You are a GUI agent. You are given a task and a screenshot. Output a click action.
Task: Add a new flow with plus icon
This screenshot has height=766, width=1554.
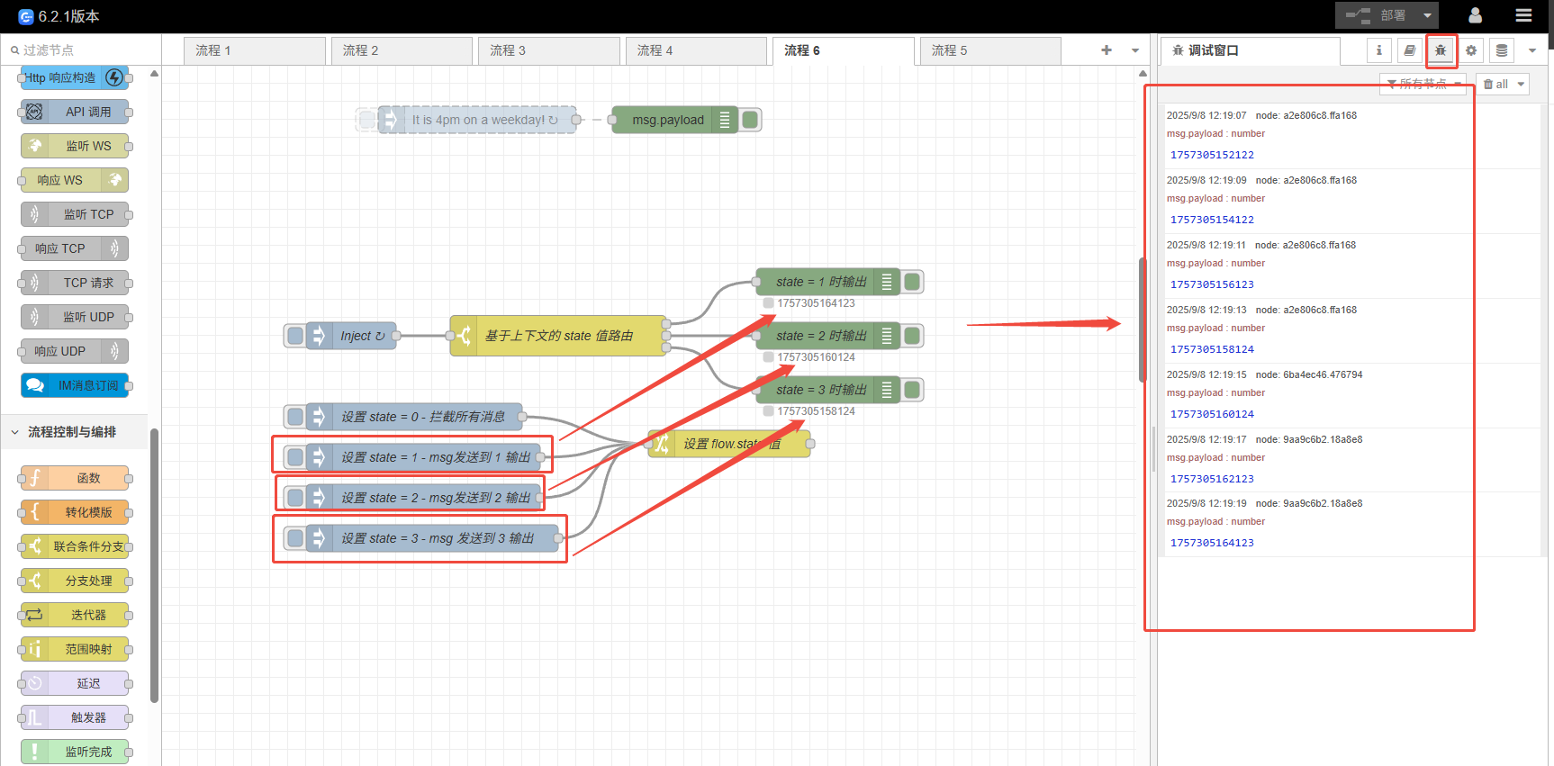1107,50
